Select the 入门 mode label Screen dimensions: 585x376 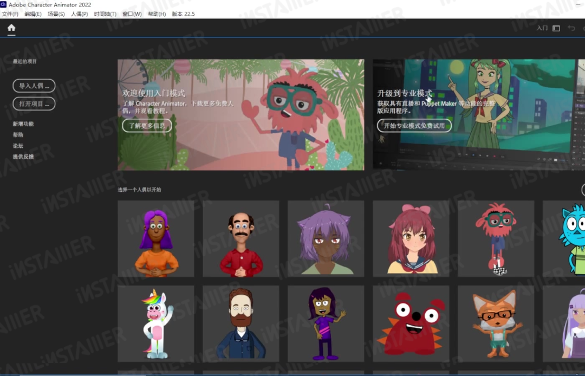click(x=542, y=28)
